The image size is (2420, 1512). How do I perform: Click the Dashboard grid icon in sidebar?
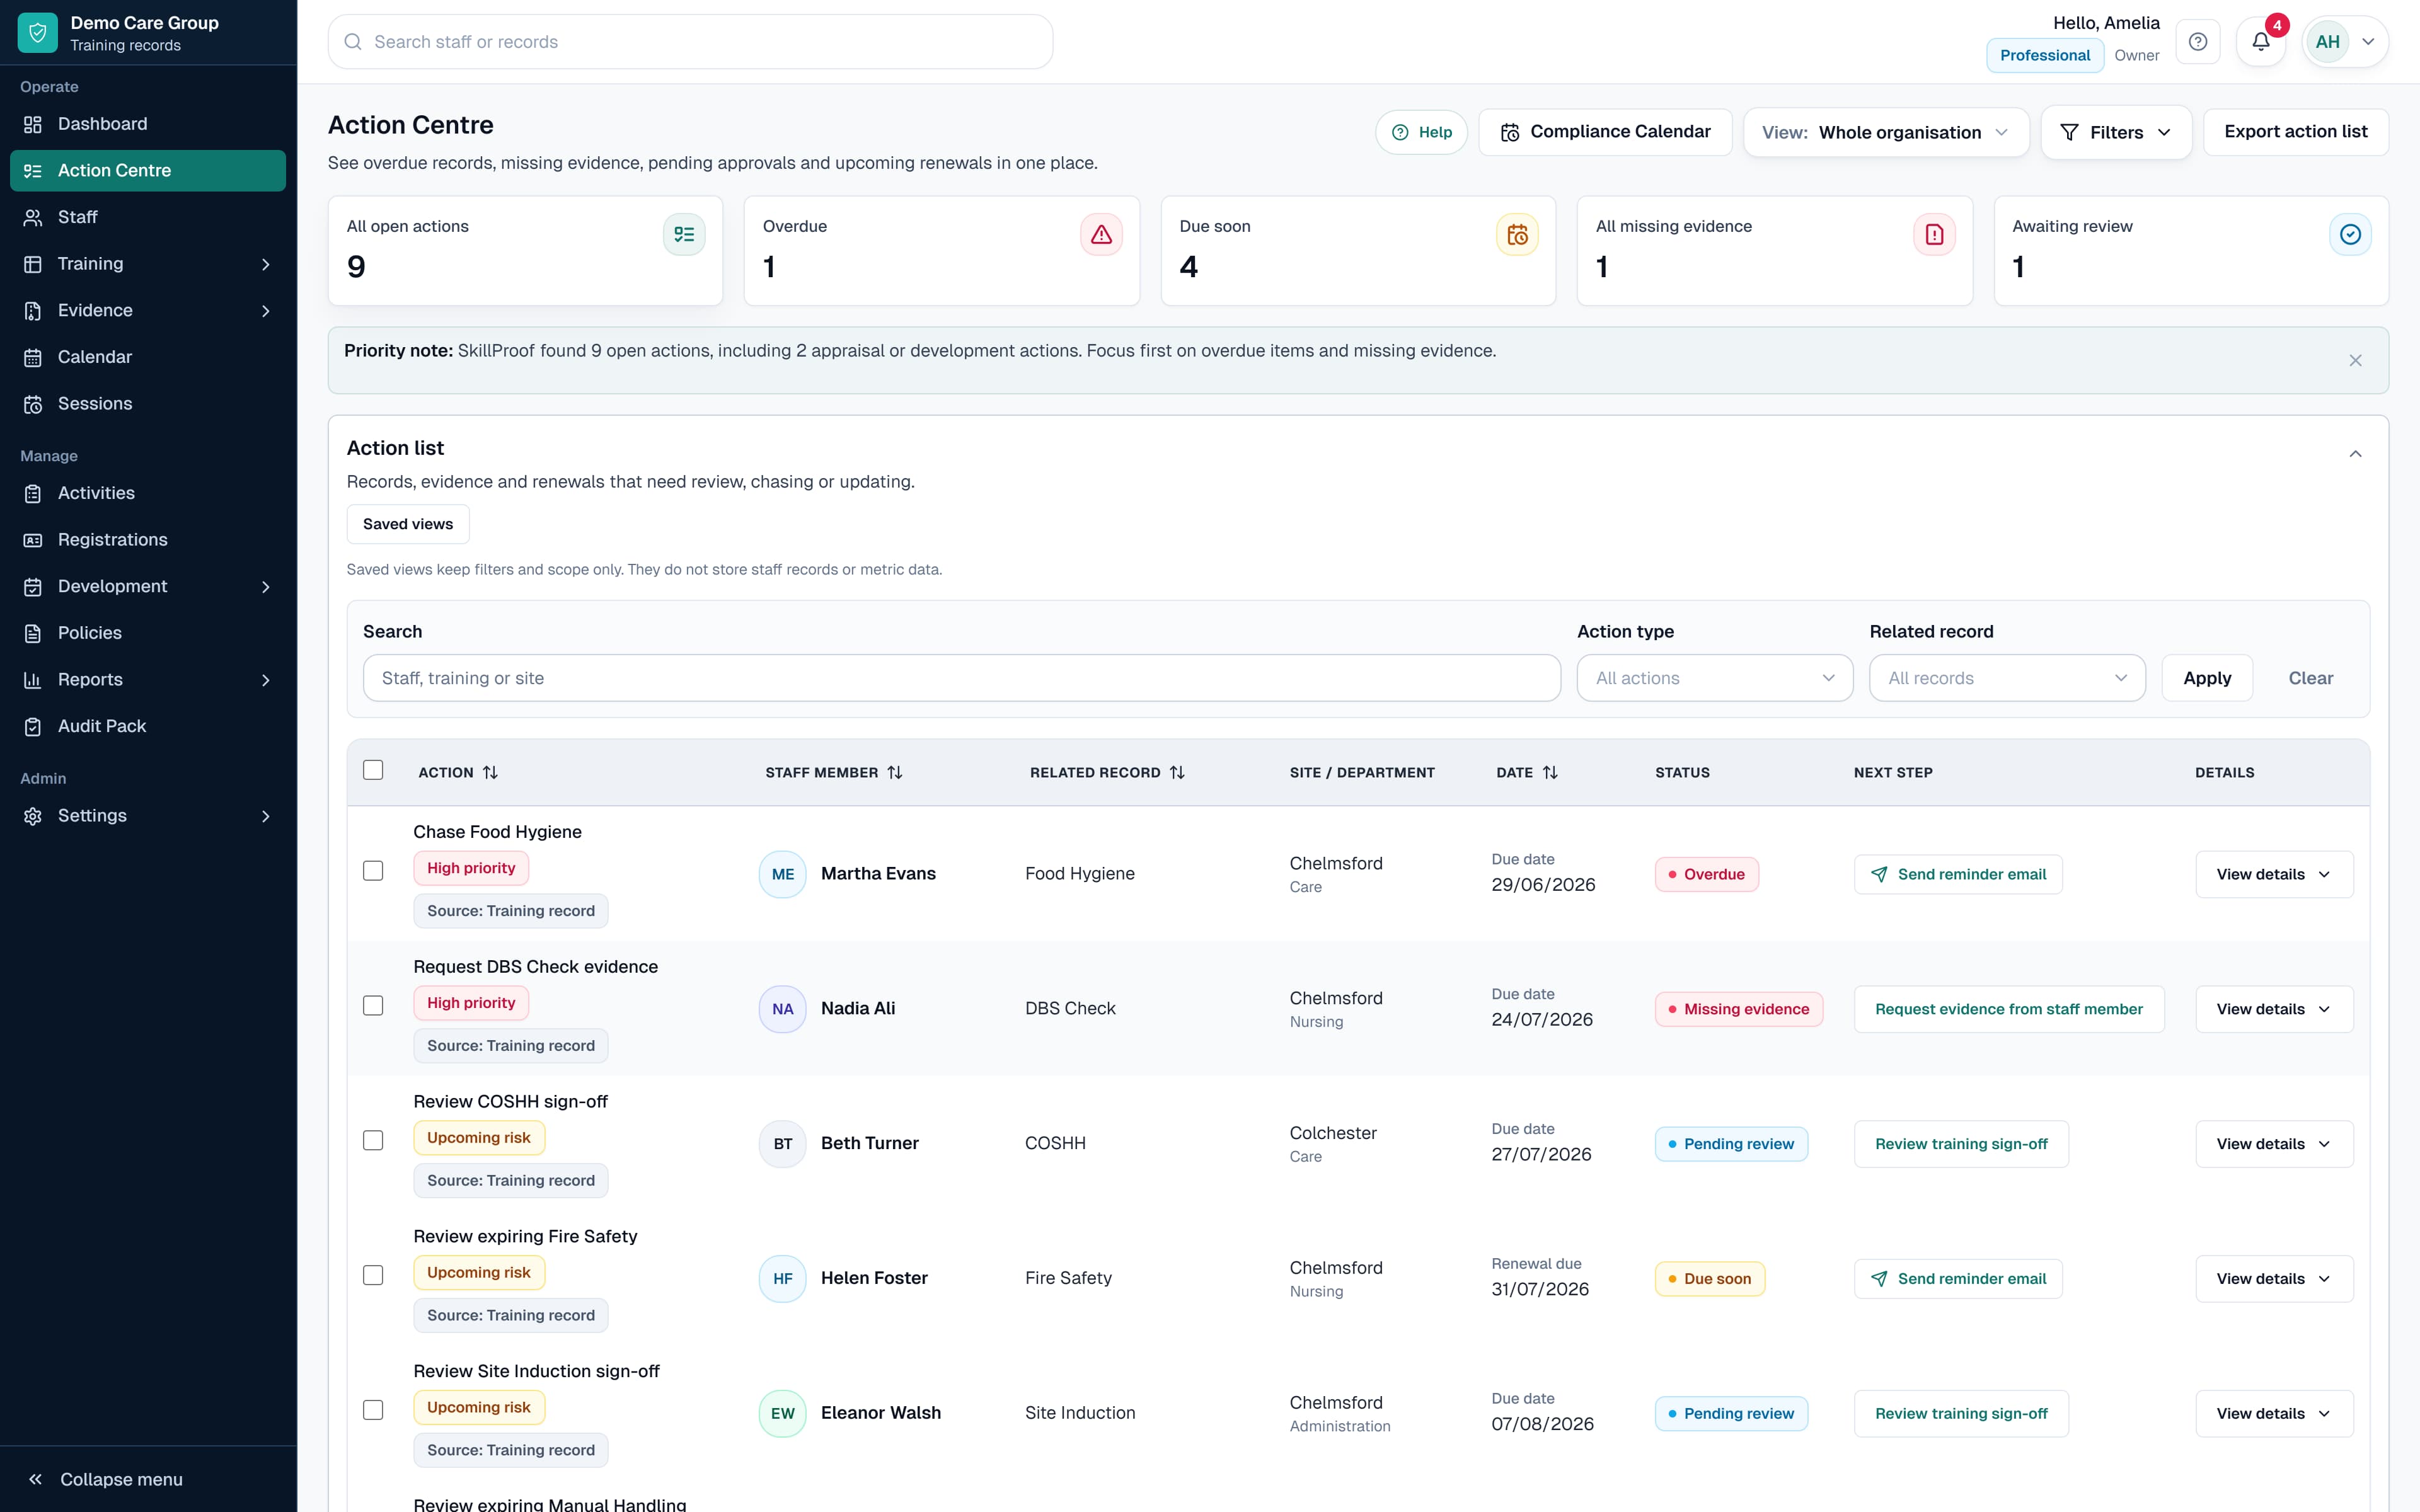(33, 124)
